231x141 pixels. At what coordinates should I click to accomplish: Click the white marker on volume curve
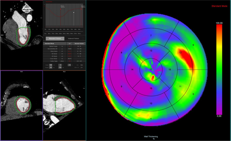(x=73, y=13)
